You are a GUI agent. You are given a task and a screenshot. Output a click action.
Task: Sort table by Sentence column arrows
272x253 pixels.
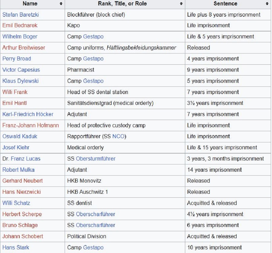click(267, 4)
